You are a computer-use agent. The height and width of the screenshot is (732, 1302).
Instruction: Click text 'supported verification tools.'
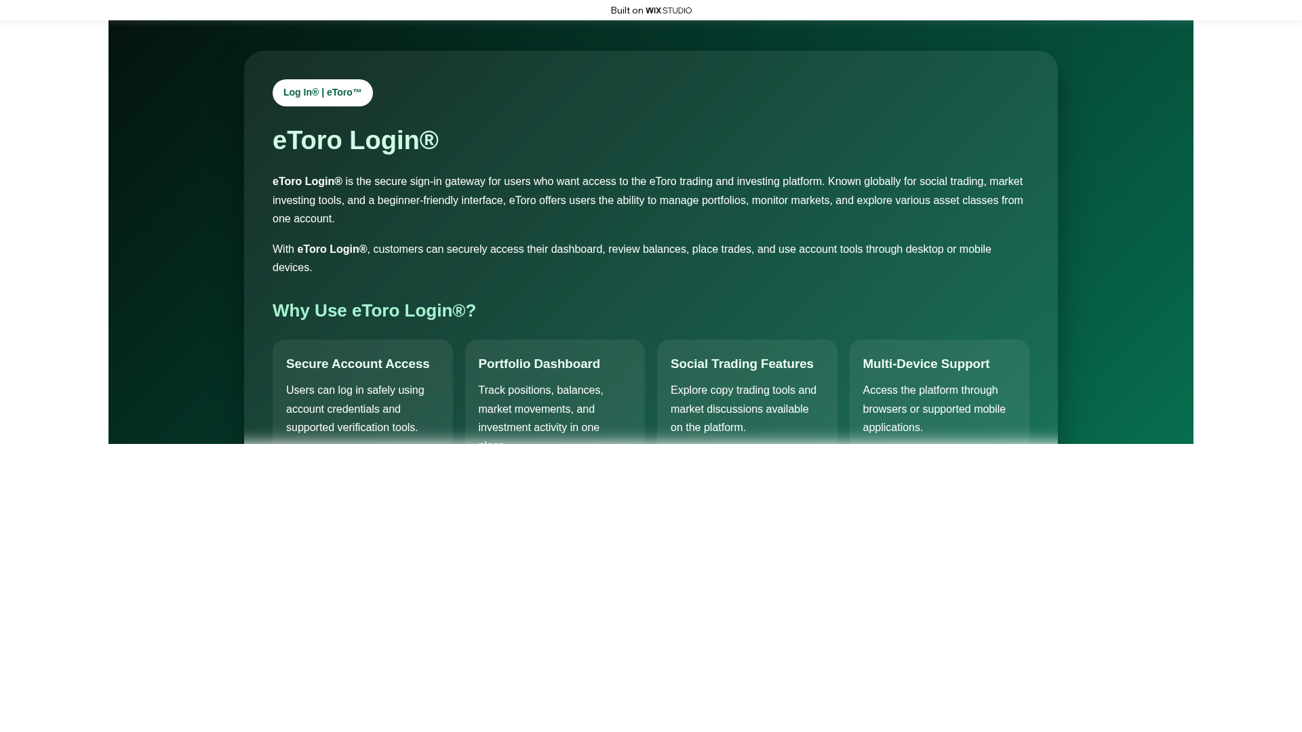[x=352, y=428]
